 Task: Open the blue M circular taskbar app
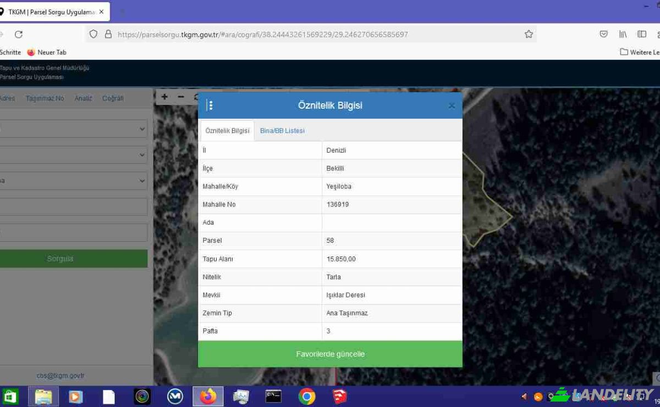pyautogui.click(x=175, y=396)
